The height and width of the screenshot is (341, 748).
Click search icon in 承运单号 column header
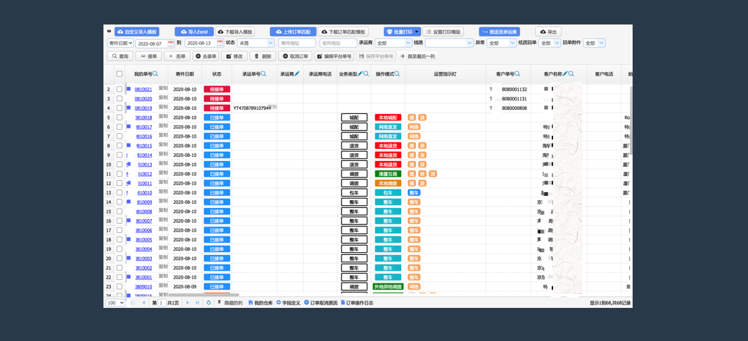(264, 73)
